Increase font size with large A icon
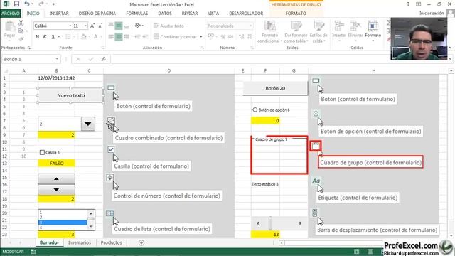The width and height of the screenshot is (455, 256). (x=92, y=26)
